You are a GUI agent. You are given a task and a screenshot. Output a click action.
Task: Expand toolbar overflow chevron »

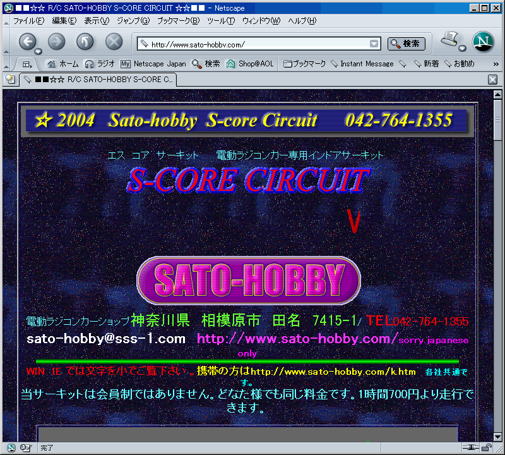click(496, 64)
